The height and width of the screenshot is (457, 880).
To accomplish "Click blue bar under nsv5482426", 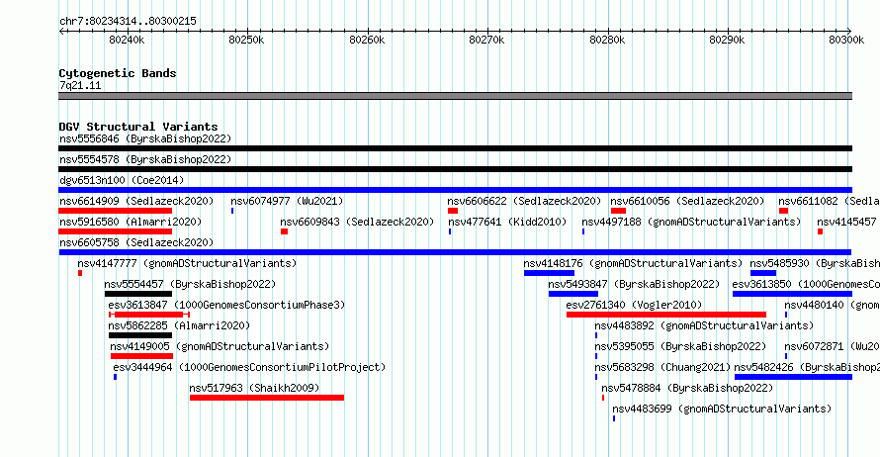I will (794, 377).
